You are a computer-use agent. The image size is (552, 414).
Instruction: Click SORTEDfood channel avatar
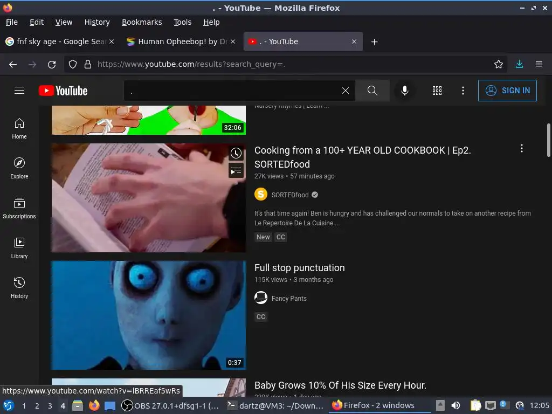click(261, 194)
